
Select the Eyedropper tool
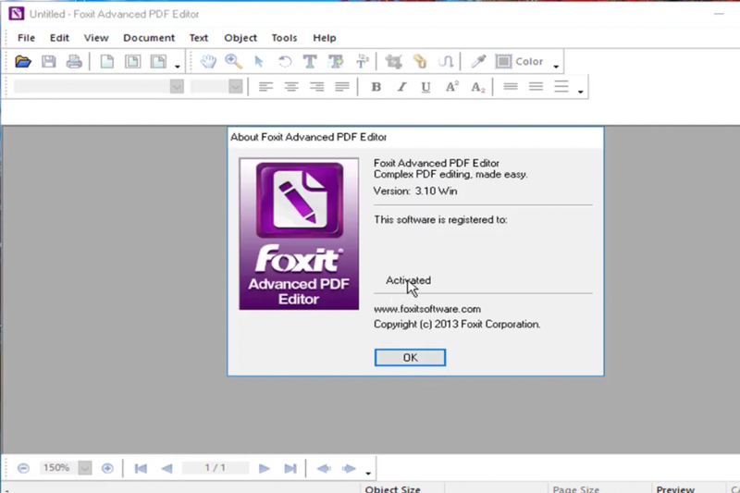pyautogui.click(x=478, y=61)
